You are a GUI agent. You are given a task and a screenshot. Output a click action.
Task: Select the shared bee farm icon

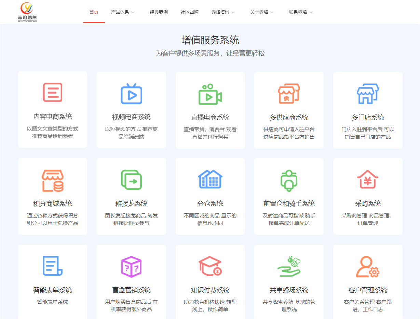(289, 266)
